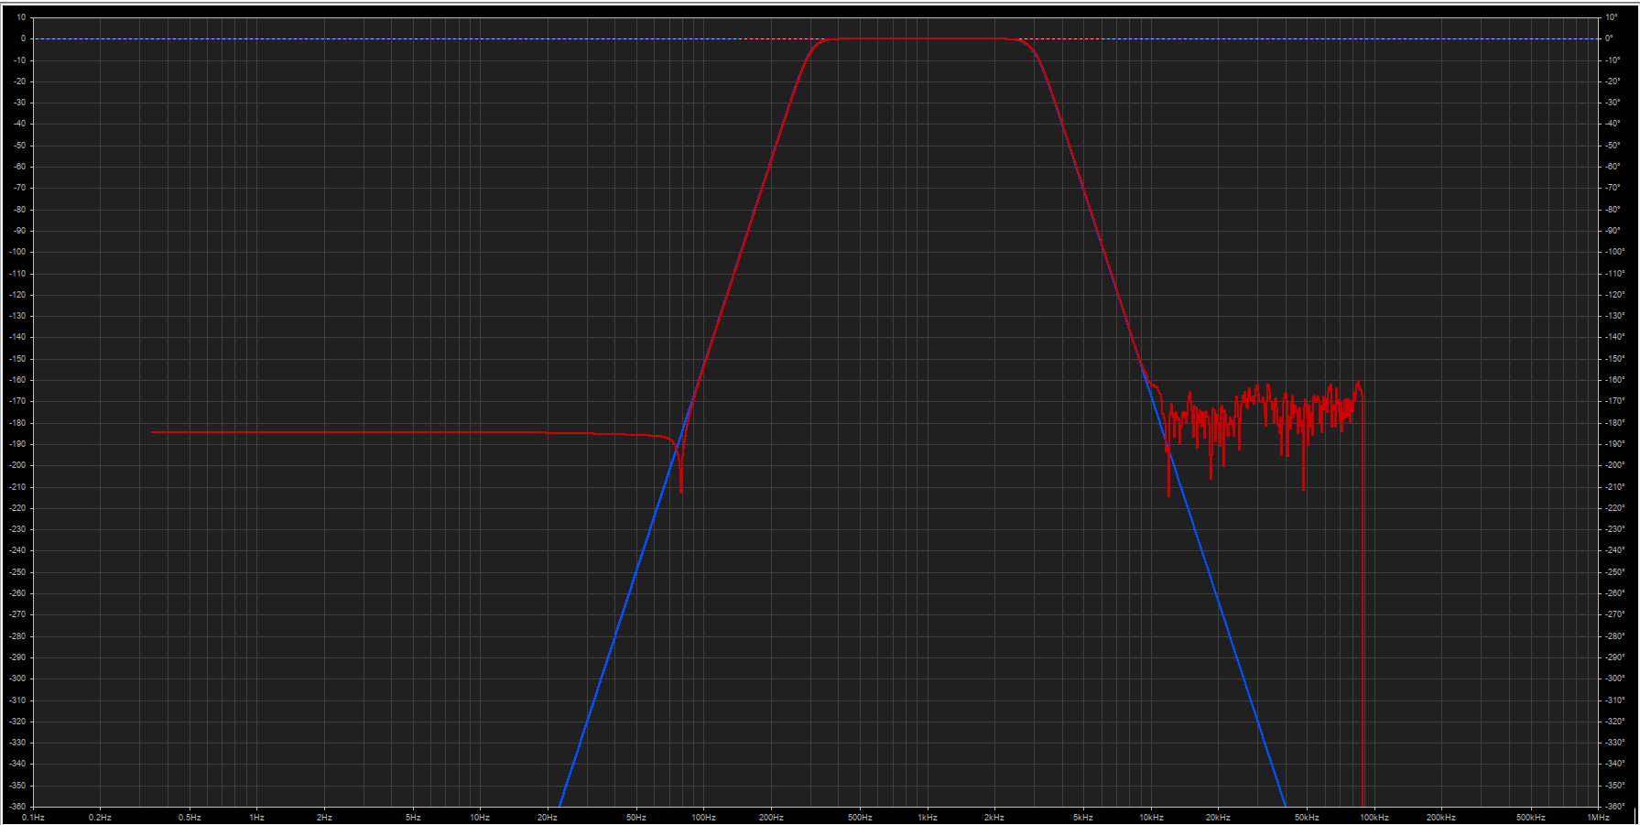The width and height of the screenshot is (1640, 825).
Task: Select the -100 label on the left axis
Action: pos(19,252)
